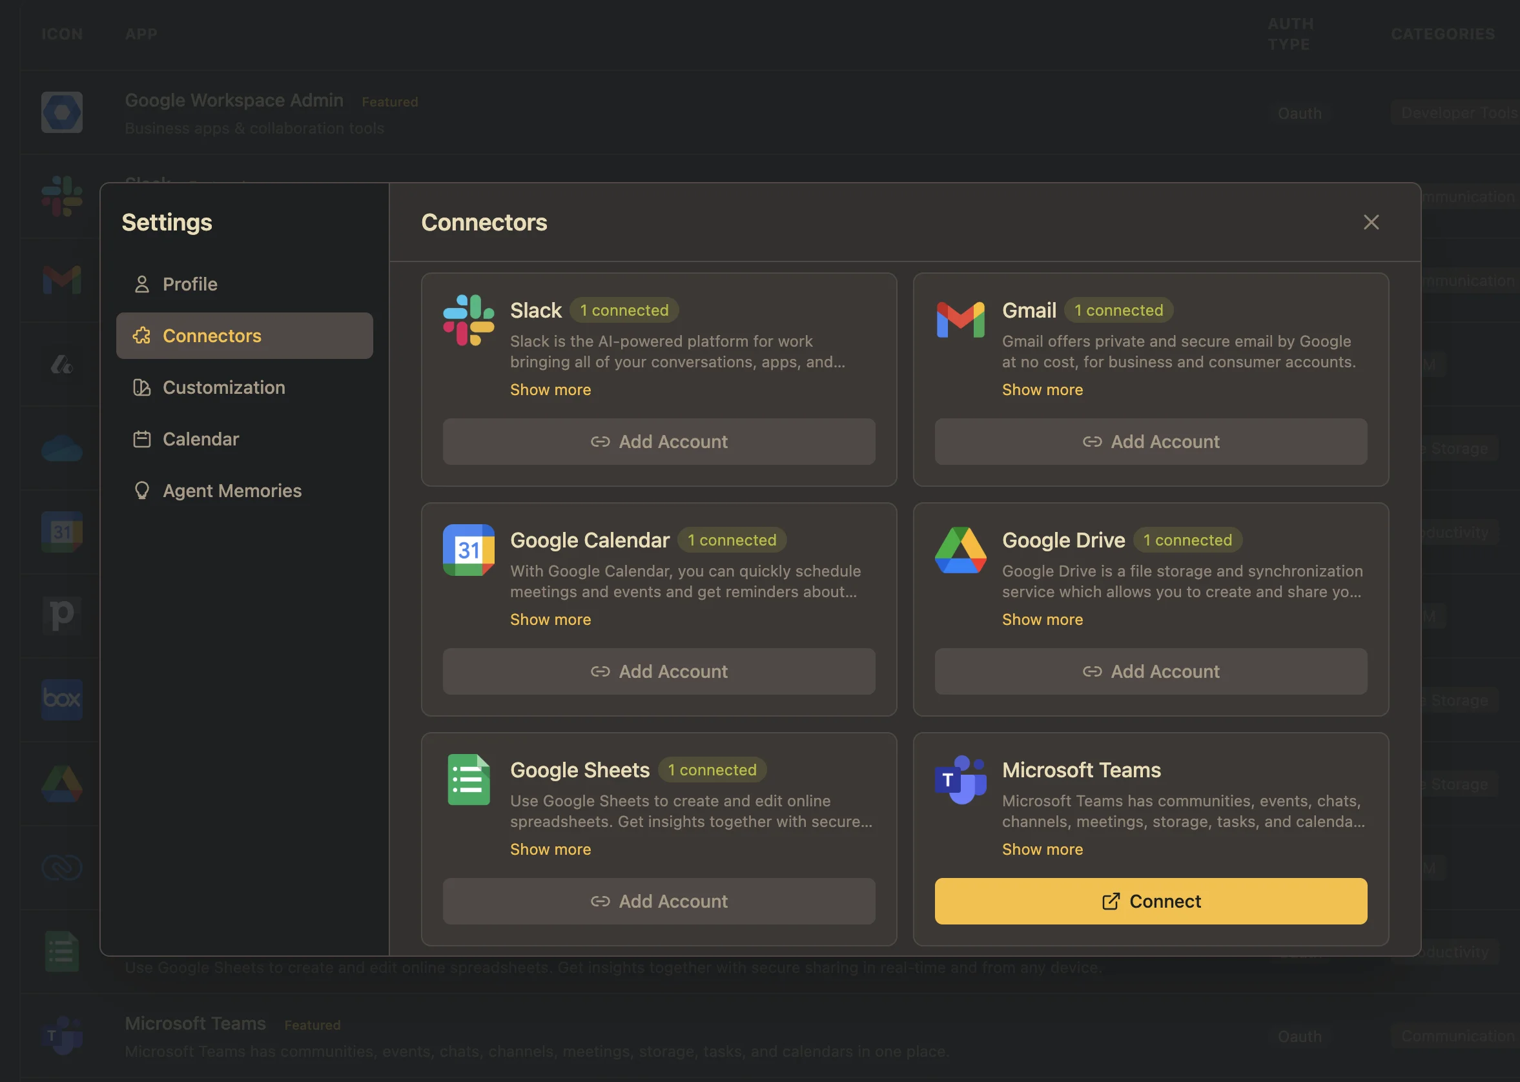Click the Google Sheets logo in card
Image resolution: width=1520 pixels, height=1082 pixels.
468,779
